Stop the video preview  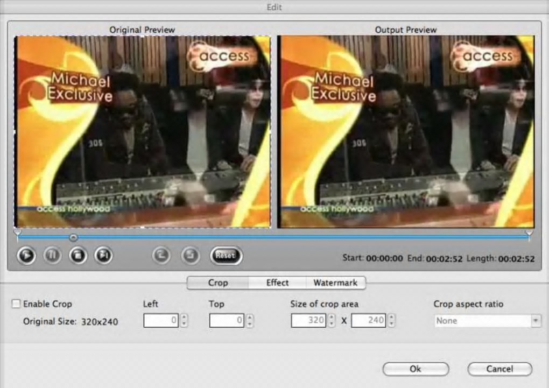click(78, 255)
